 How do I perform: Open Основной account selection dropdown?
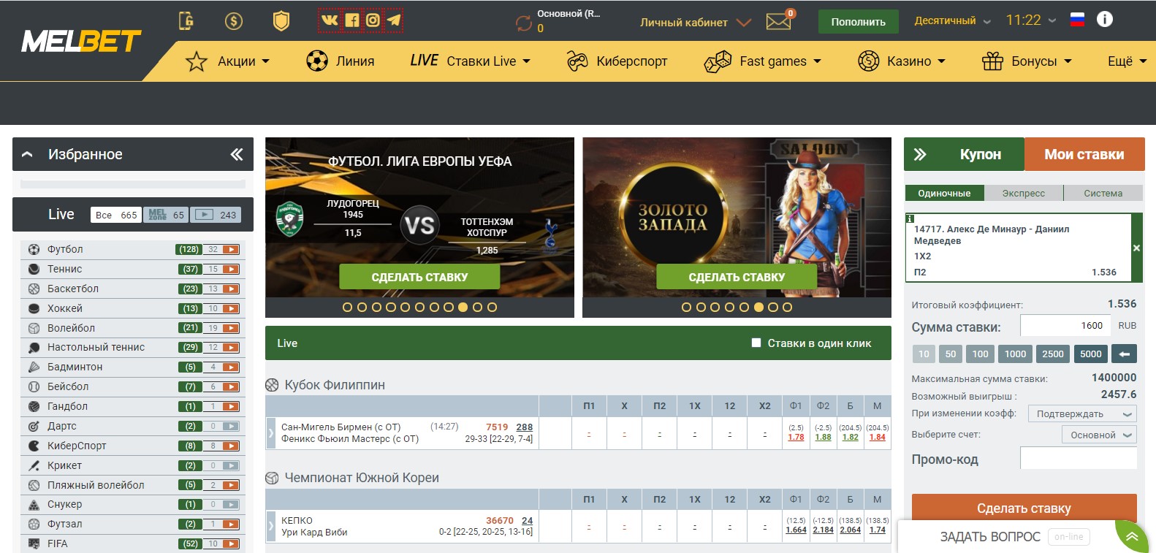pyautogui.click(x=1099, y=435)
